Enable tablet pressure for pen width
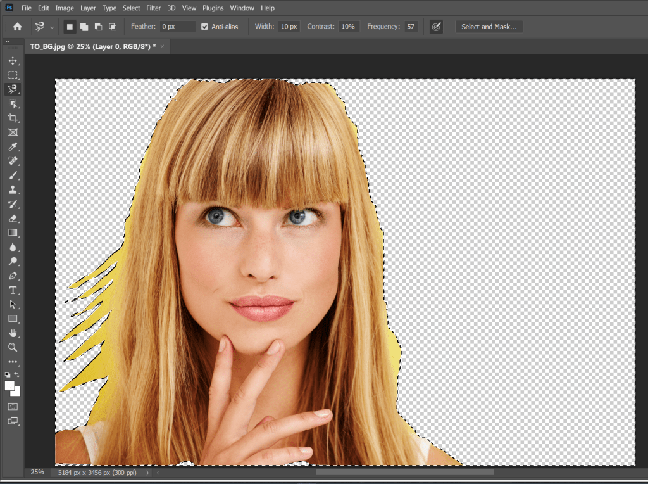Image resolution: width=648 pixels, height=484 pixels. [x=436, y=27]
